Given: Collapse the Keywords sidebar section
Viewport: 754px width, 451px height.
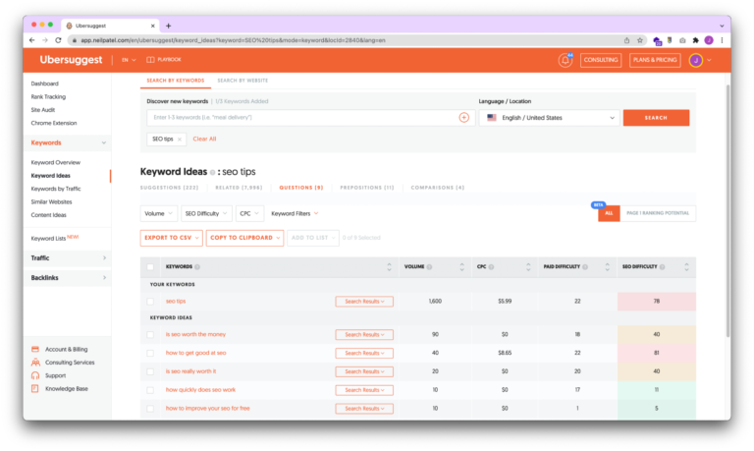Looking at the screenshot, I should pos(68,142).
